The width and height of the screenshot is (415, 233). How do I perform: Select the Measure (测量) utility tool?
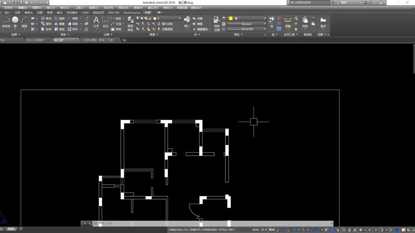tap(288, 21)
